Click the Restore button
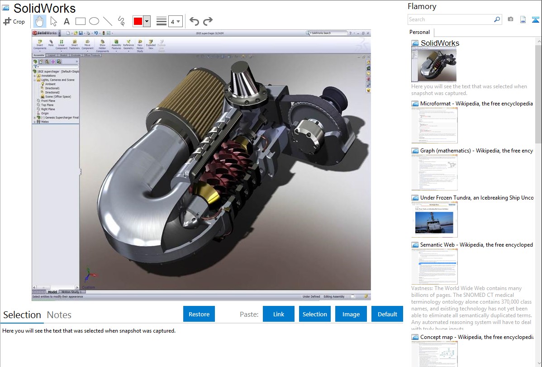Image resolution: width=542 pixels, height=367 pixels. point(199,314)
